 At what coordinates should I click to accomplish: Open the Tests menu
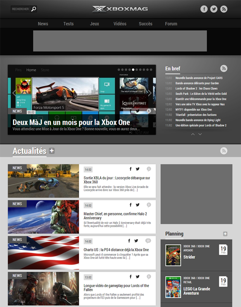(68, 24)
